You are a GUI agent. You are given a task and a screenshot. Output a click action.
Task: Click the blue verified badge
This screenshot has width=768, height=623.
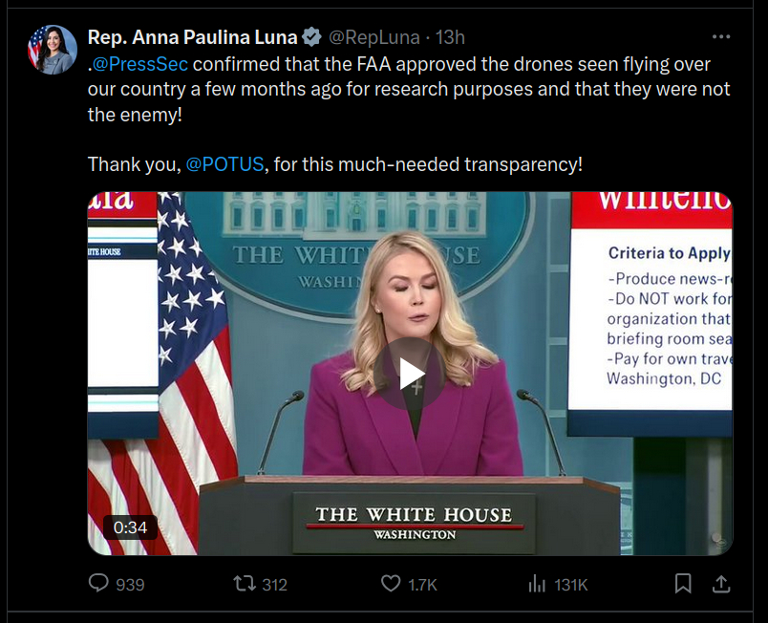[311, 37]
